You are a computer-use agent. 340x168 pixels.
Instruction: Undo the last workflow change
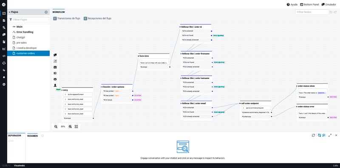[331, 12]
